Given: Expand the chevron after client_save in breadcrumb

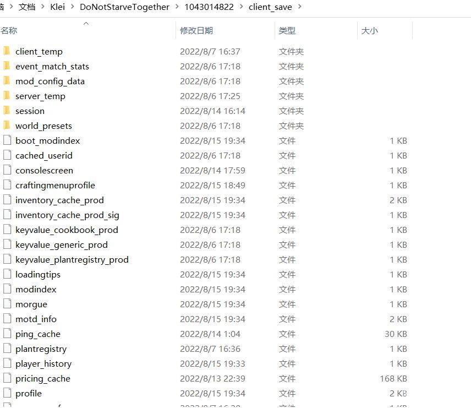Looking at the screenshot, I should point(299,6).
